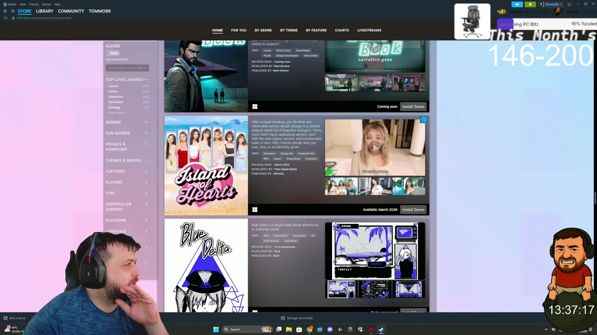The height and width of the screenshot is (335, 597).
Task: Open the Windows Start menu
Action: (x=215, y=329)
